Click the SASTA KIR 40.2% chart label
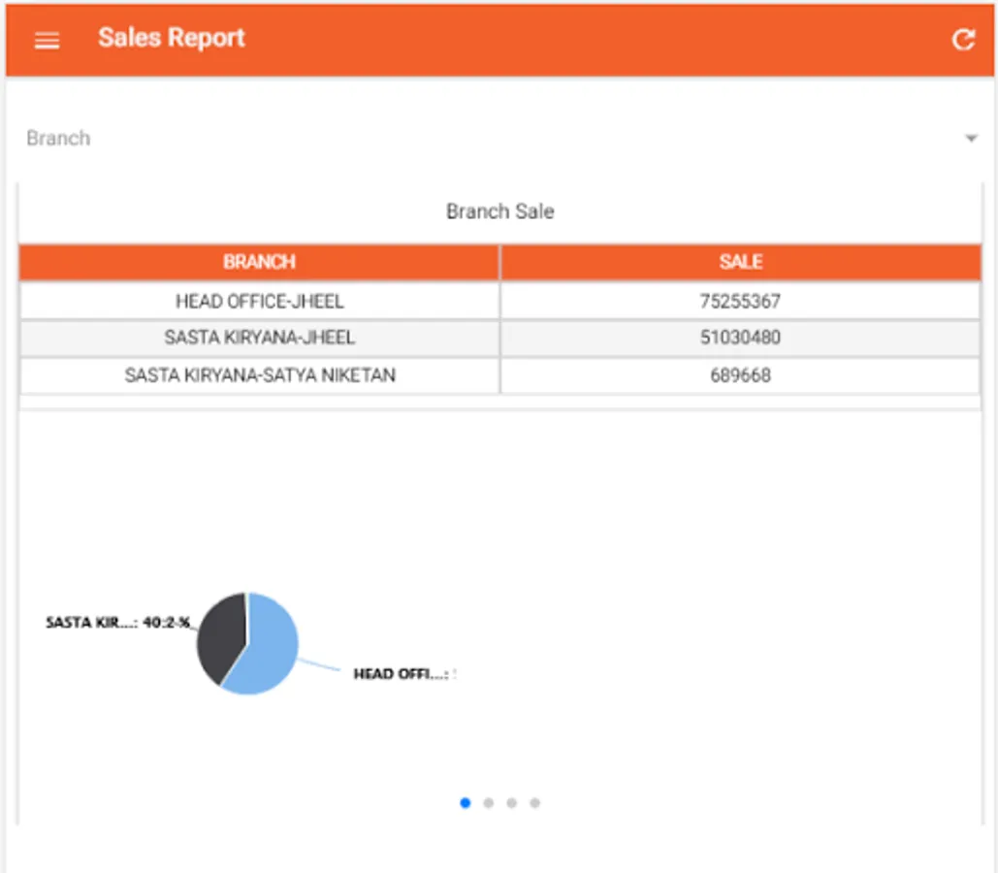998x873 pixels. (117, 623)
